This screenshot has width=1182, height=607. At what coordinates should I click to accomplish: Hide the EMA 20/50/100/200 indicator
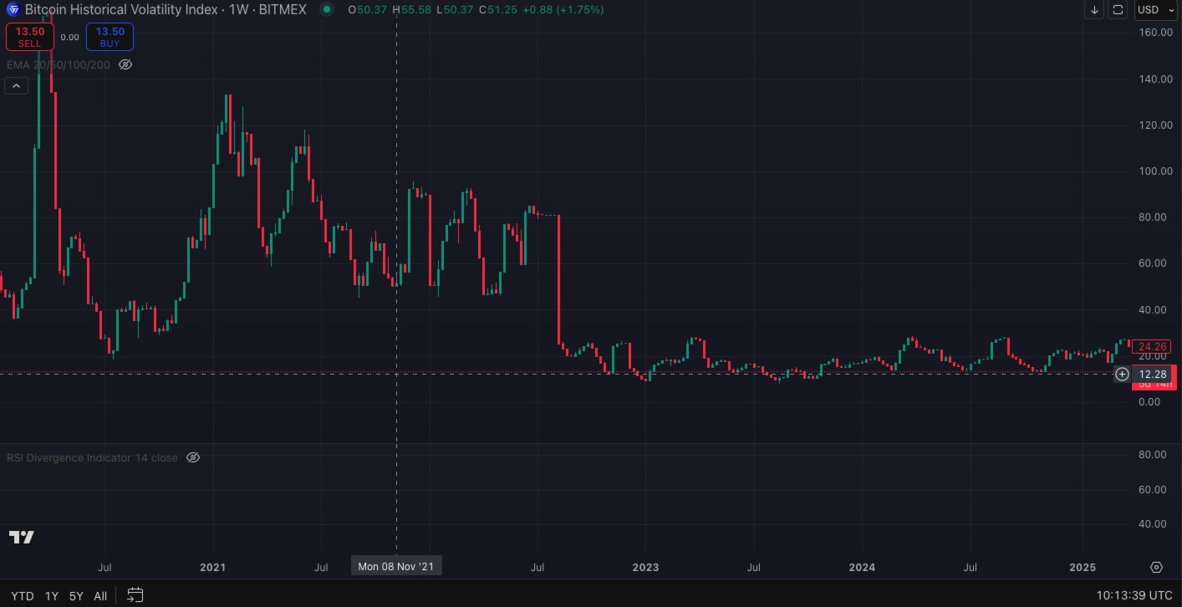[125, 64]
